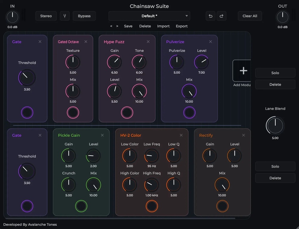The image size is (299, 229).
Task: Remove the Gated Octave module
Action: coord(86,42)
